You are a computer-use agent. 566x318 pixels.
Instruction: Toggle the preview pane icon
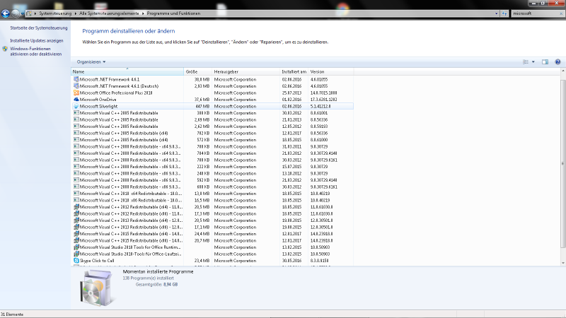545,62
